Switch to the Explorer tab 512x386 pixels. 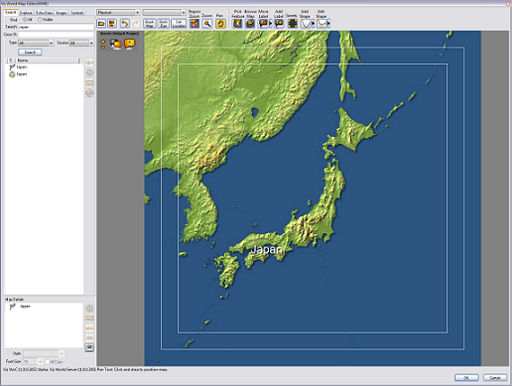pos(26,13)
